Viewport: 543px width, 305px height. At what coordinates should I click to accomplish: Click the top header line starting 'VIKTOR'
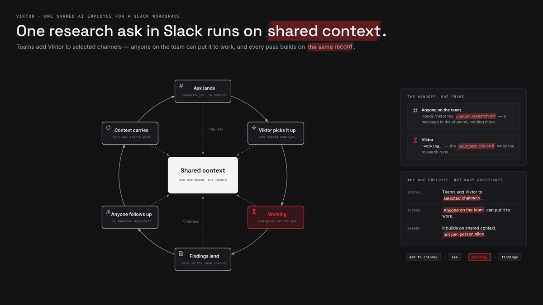[x=98, y=16]
